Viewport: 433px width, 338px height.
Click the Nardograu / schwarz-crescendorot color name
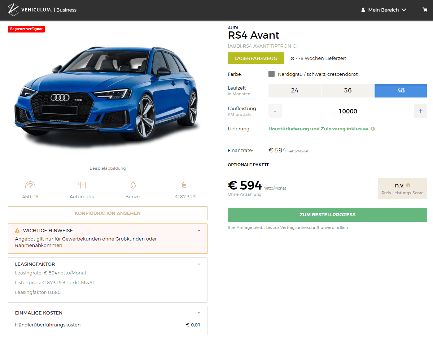click(x=318, y=74)
